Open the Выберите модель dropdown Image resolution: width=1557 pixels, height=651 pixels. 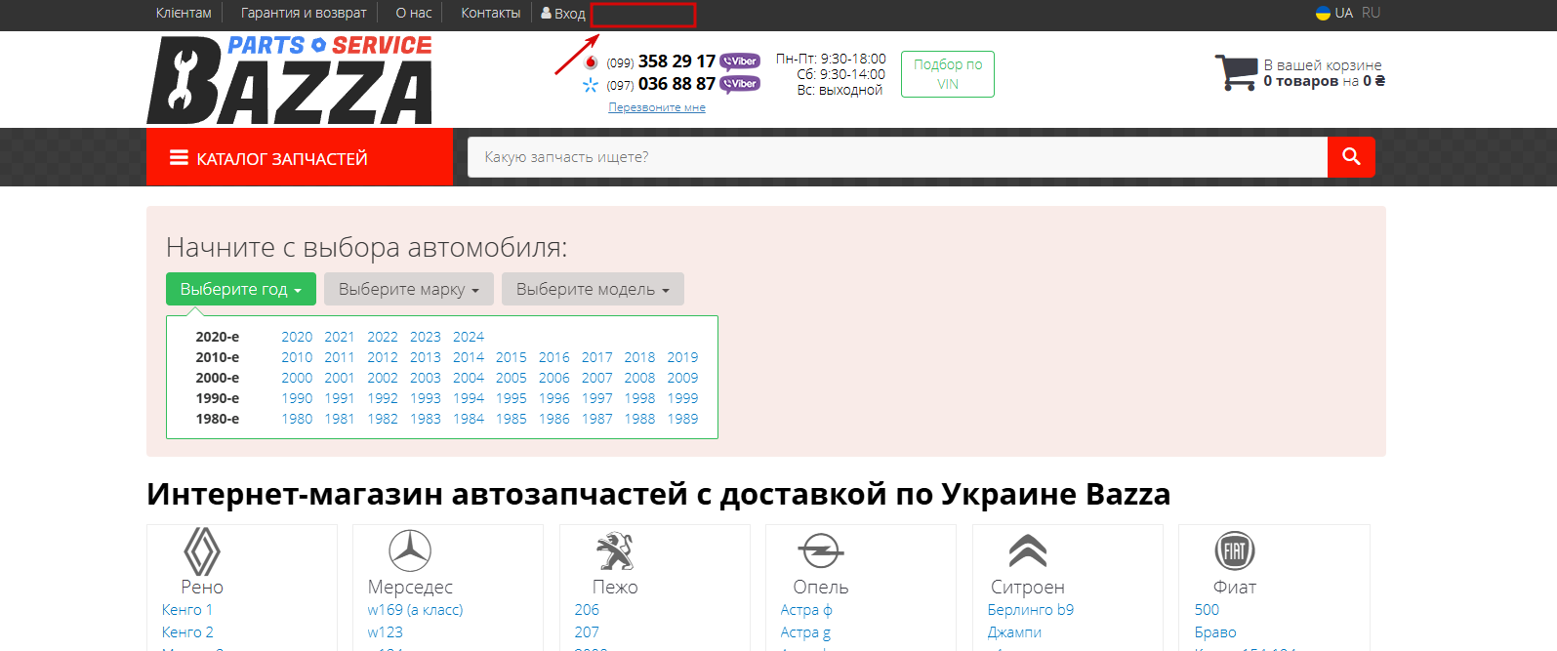pos(593,289)
